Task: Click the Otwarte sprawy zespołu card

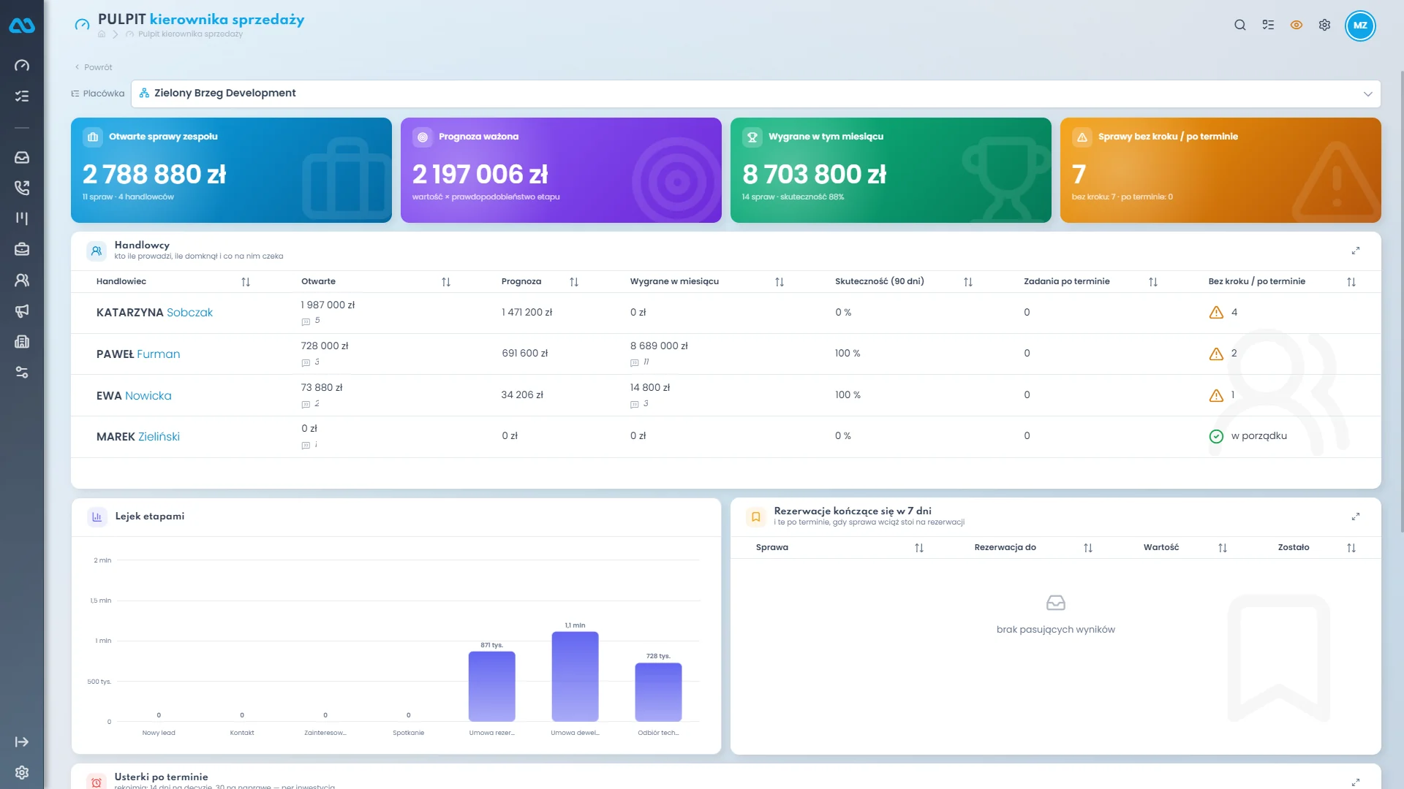Action: point(231,170)
